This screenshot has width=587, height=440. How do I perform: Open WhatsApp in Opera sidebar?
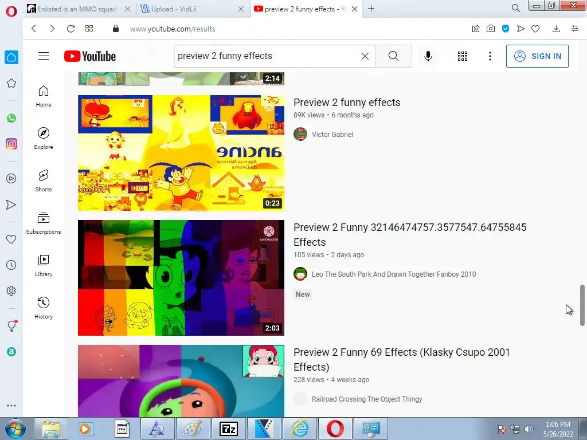click(x=11, y=118)
